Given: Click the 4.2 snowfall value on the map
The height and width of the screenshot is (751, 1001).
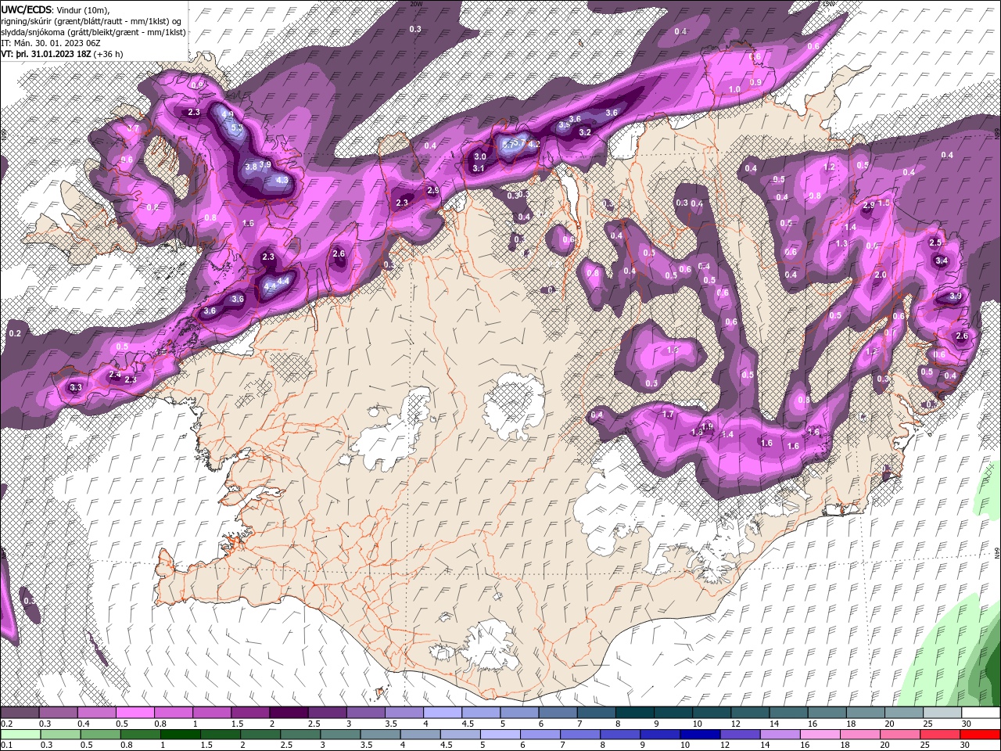Looking at the screenshot, I should point(534,144).
